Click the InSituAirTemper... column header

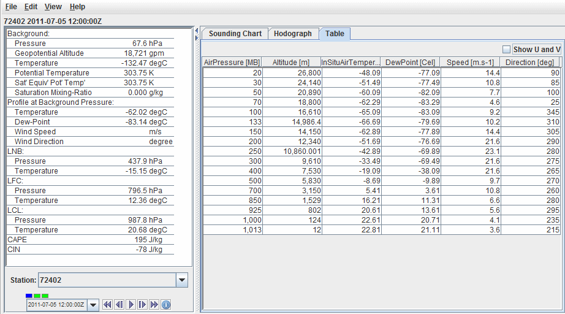tap(351, 63)
